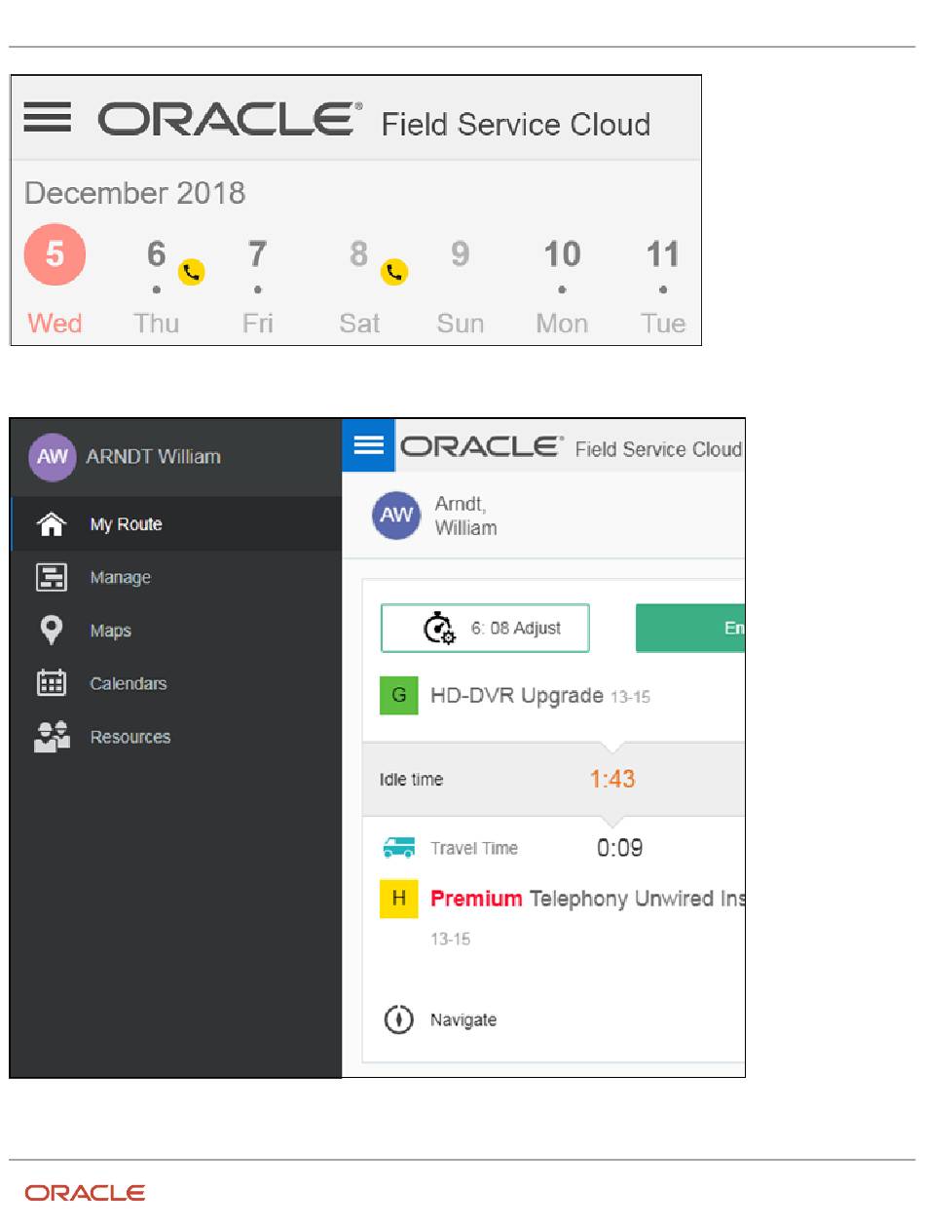Viewport: 925px width, 1228px height.
Task: Select Thursday the 6th date
Action: (x=157, y=254)
